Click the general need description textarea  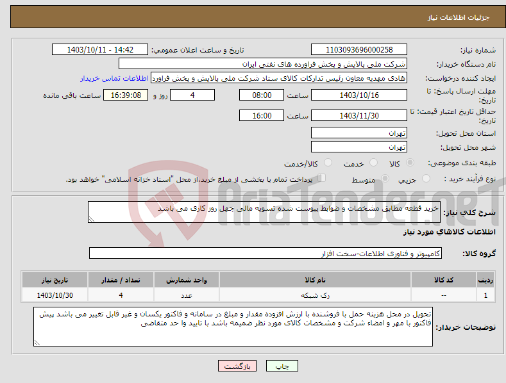tap(264, 212)
